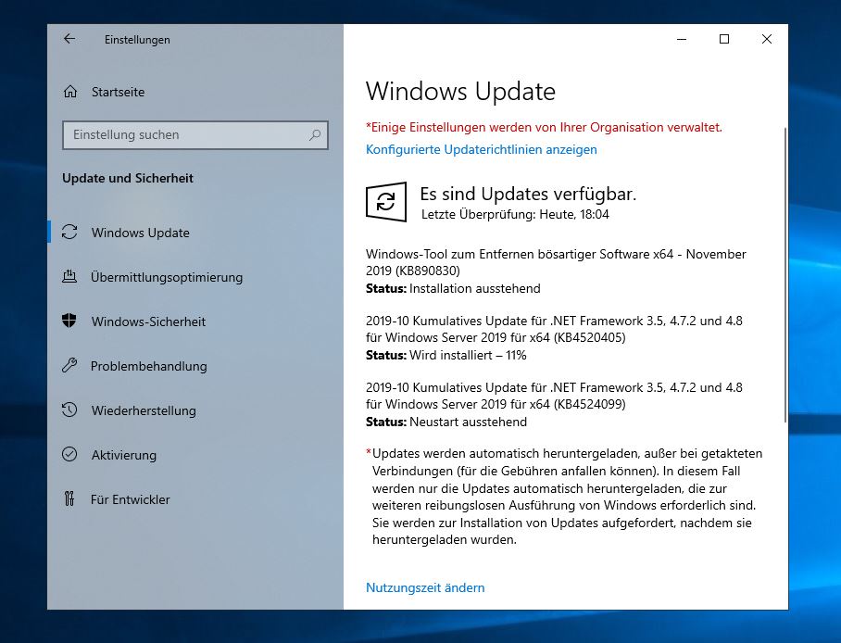Open Problembehandlung section
This screenshot has height=643, width=841.
click(x=148, y=366)
